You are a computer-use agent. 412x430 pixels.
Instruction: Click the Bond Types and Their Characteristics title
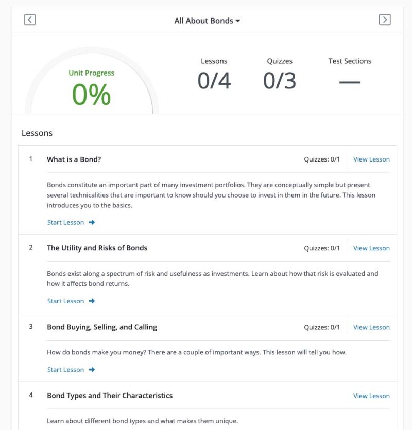click(x=109, y=396)
